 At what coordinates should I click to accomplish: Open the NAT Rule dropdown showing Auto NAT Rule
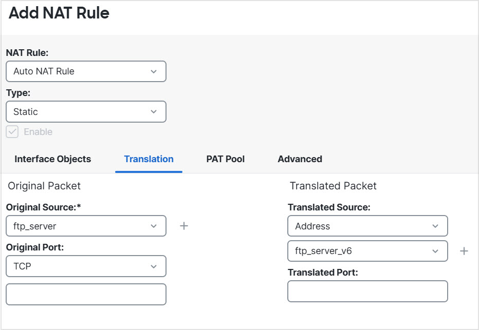(x=86, y=71)
